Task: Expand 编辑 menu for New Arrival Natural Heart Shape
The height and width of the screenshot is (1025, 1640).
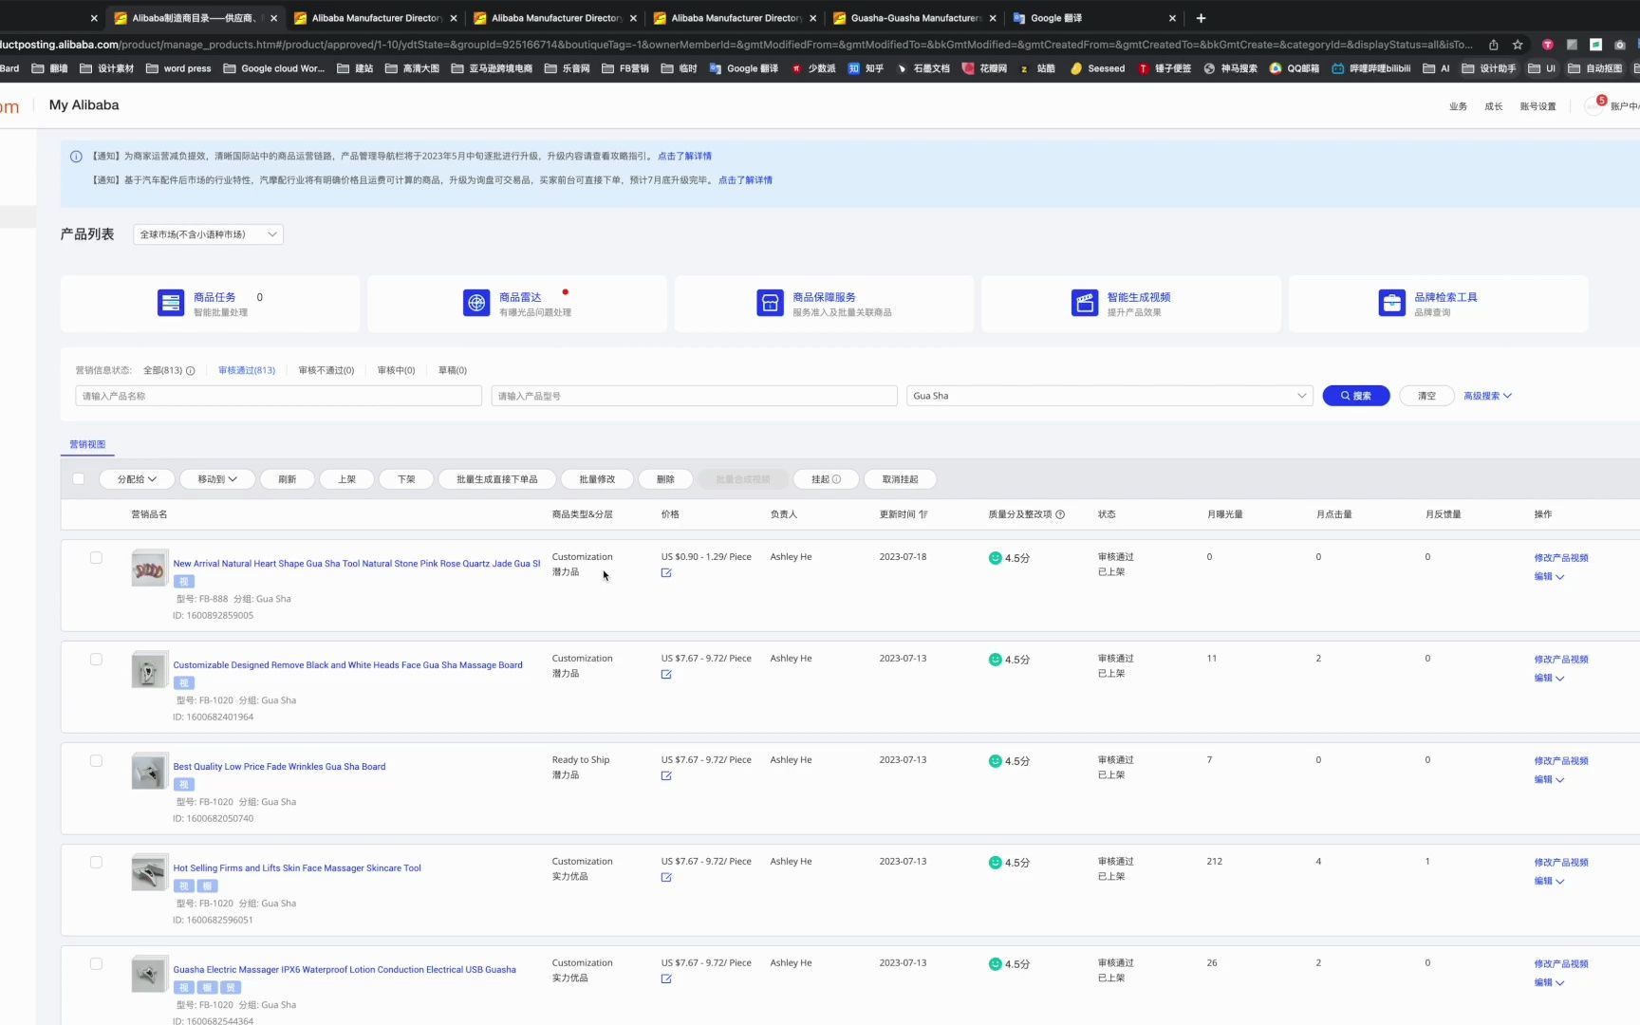Action: click(1549, 577)
